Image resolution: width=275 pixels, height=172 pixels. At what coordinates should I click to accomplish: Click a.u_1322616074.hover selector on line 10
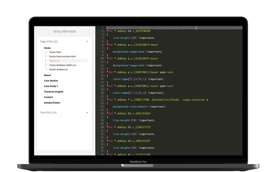(143, 58)
